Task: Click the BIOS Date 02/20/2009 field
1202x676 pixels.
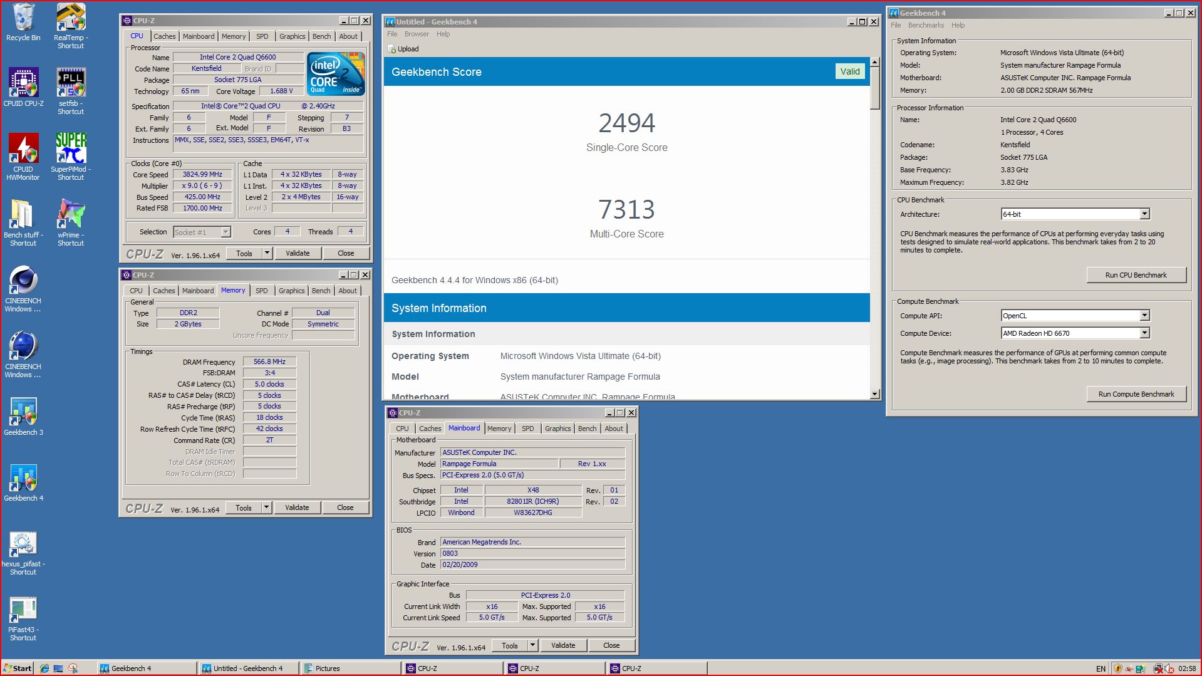Action: (532, 564)
